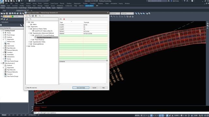Click the Corridors icon under Existing Ground
This screenshot has width=209, height=117.
click(x=6, y=52)
